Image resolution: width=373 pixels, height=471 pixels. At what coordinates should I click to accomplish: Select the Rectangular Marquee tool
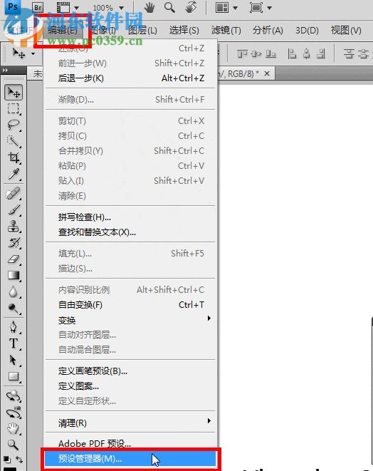(14, 108)
